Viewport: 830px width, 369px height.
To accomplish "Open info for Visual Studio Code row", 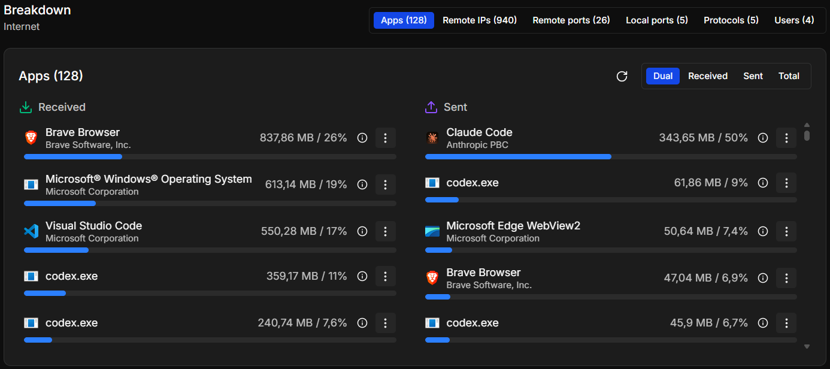I will point(362,231).
